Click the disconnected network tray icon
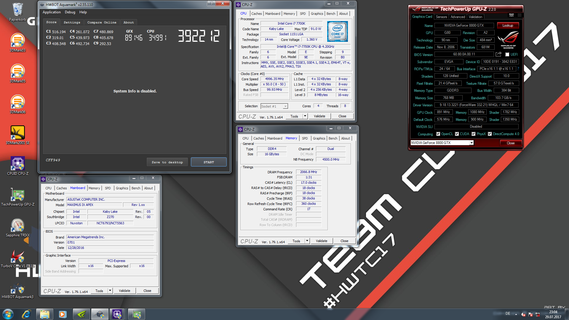Screen dimensions: 569x320 (x=538, y=314)
